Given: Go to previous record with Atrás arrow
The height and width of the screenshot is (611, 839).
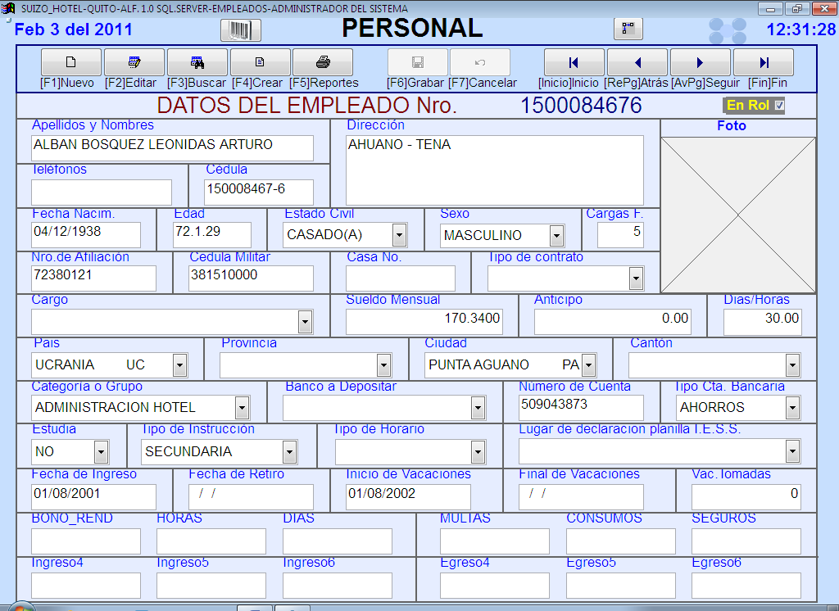Looking at the screenshot, I should coord(637,62).
